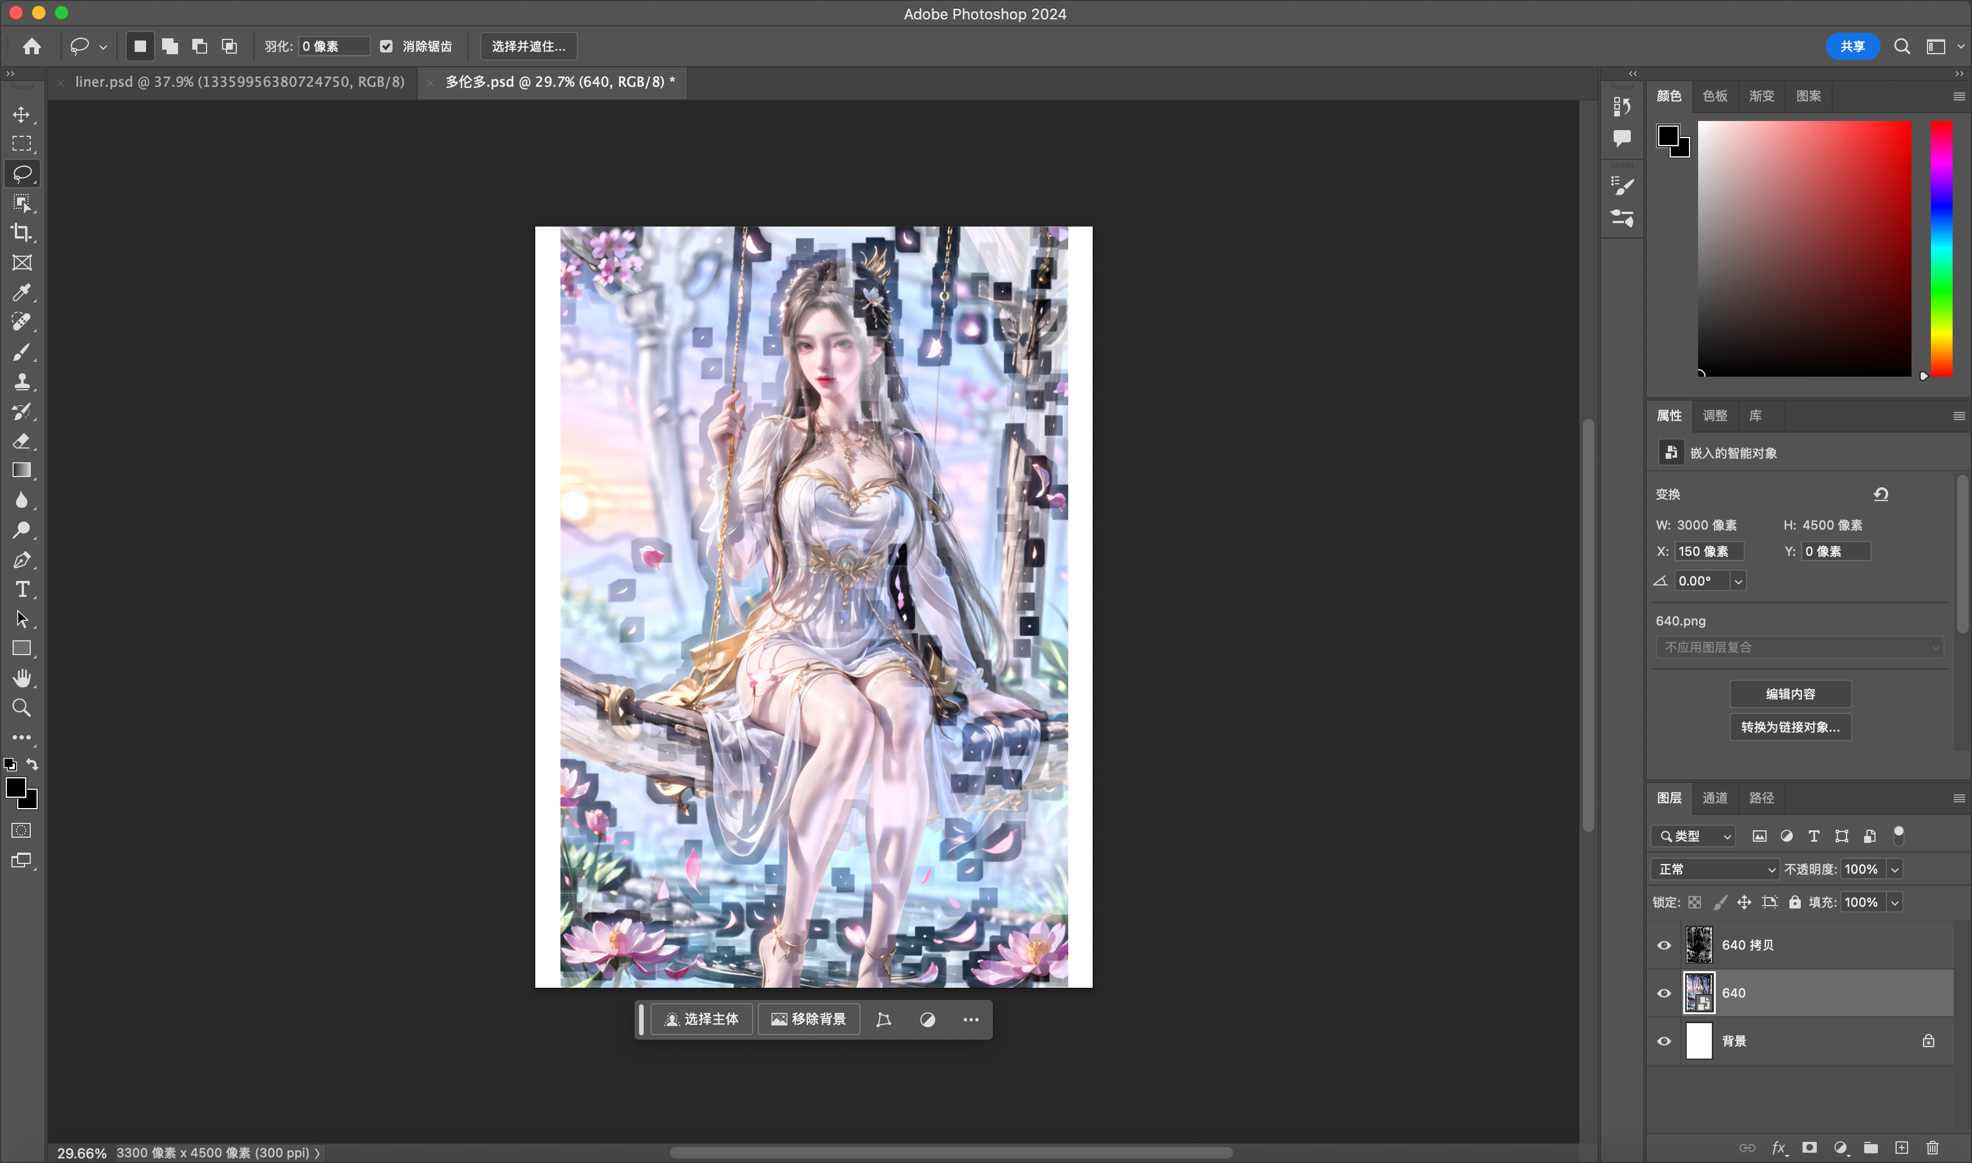Toggle the 消除锯齿 anti-alias checkbox
1972x1163 pixels.
tap(386, 46)
